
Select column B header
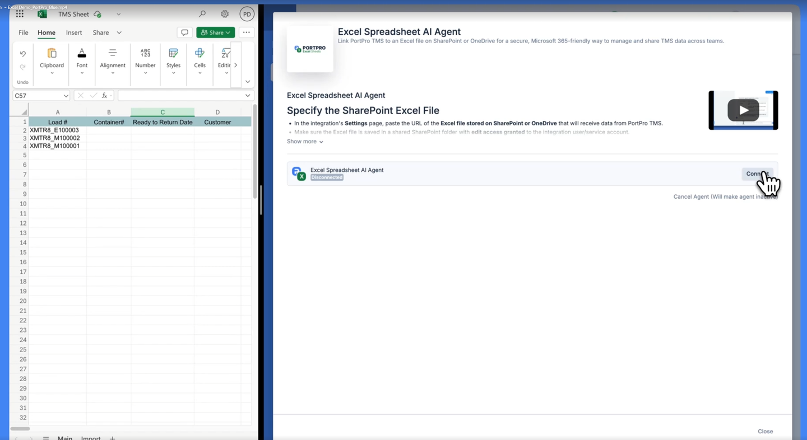109,112
